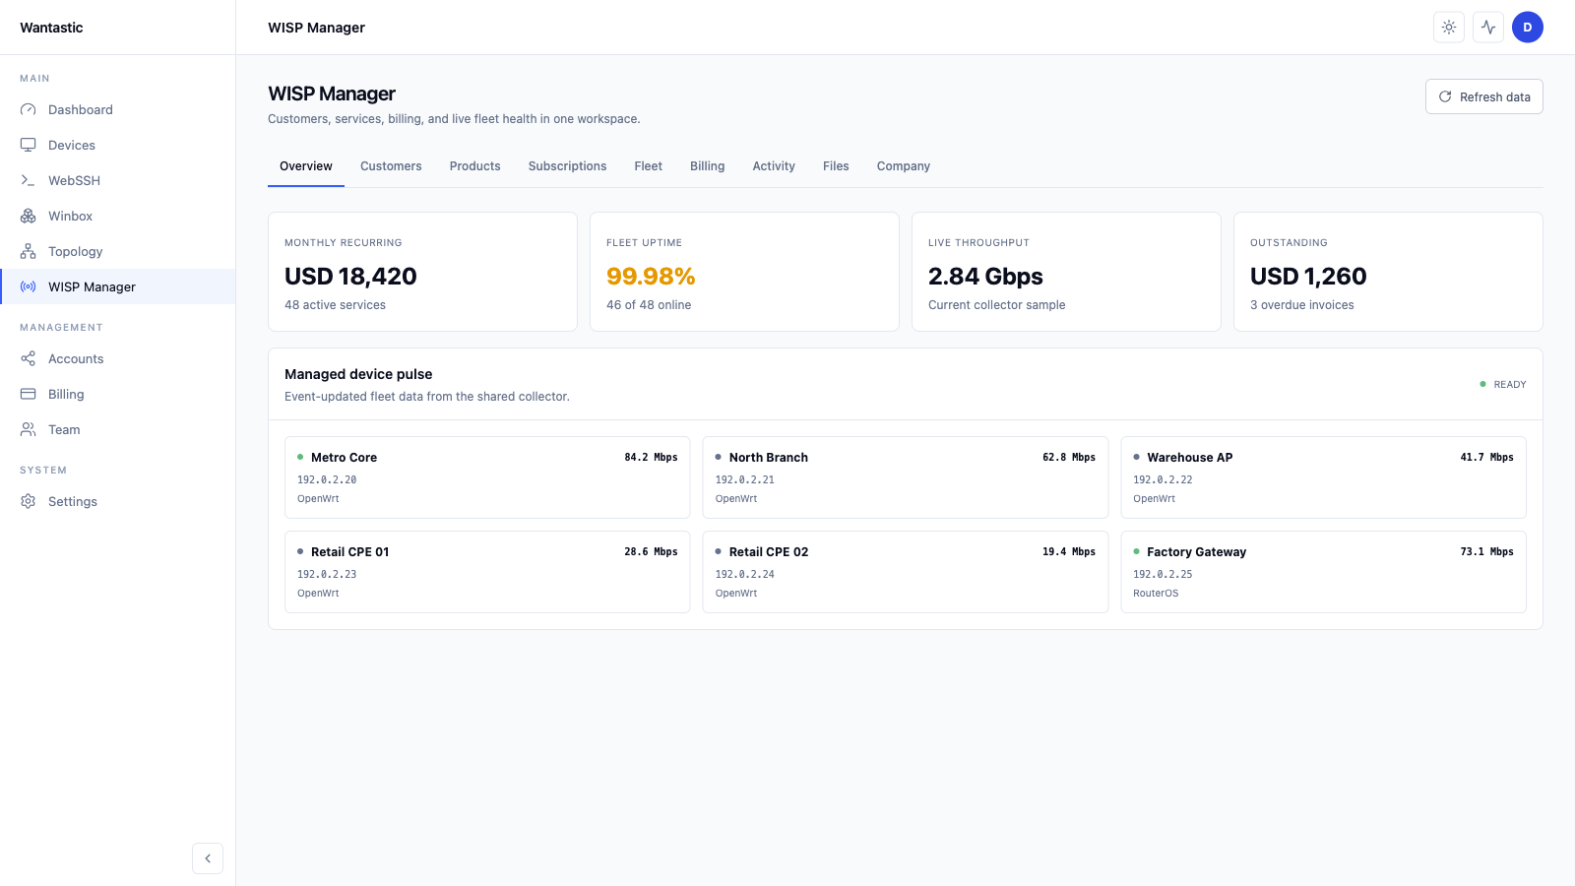The width and height of the screenshot is (1575, 886).
Task: Click the Dashboard gauge icon
Action: [x=28, y=109]
